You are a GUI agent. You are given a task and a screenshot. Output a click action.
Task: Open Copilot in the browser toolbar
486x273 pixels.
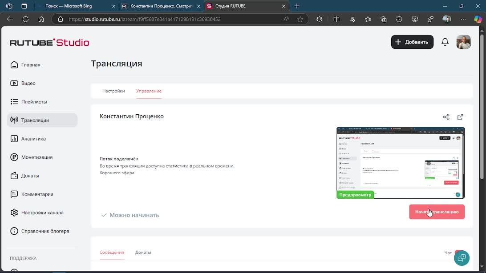click(x=478, y=19)
